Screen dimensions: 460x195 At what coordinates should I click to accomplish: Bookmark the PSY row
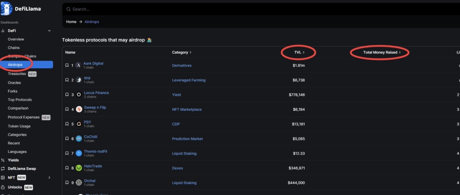click(67, 124)
